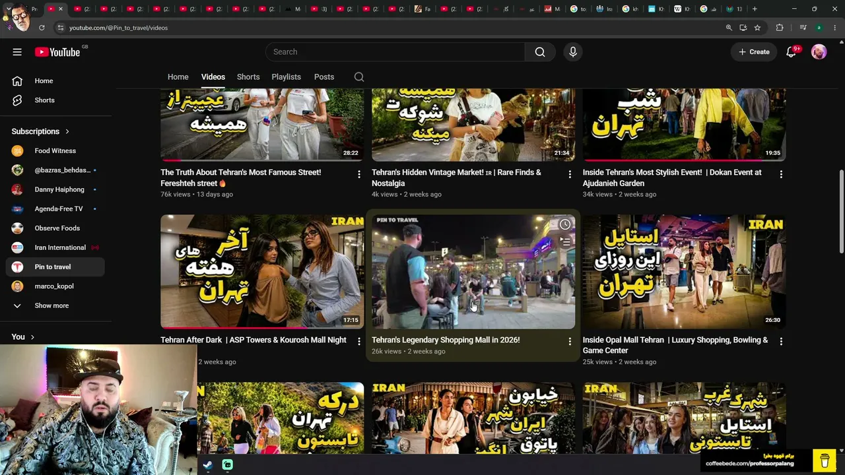Click the browser address bar URL
The width and height of the screenshot is (845, 475).
119,28
